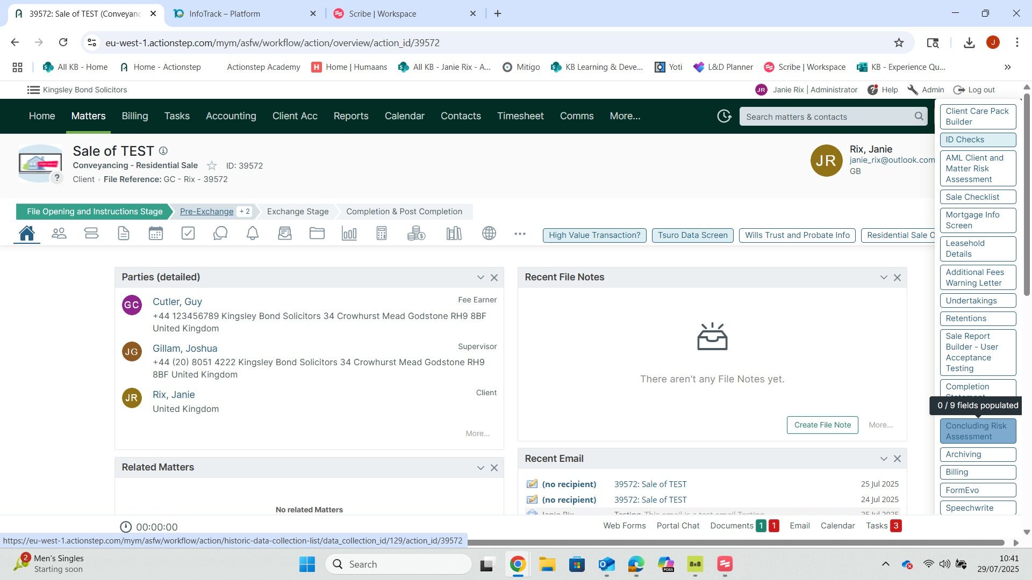Start the 00:00:00 timer clock

[126, 527]
